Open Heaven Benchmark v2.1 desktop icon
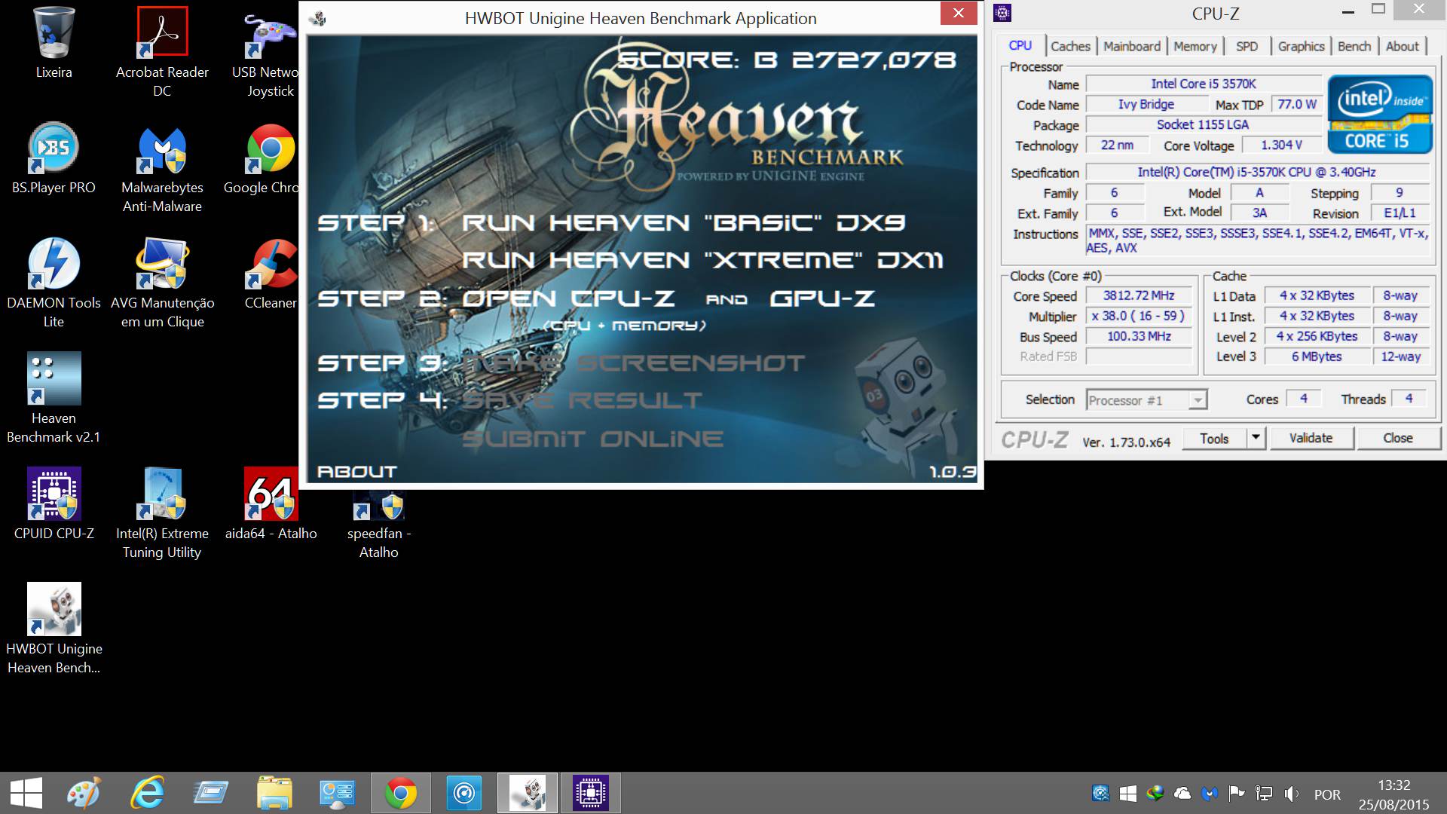Screen dimensions: 1447x814 point(54,398)
